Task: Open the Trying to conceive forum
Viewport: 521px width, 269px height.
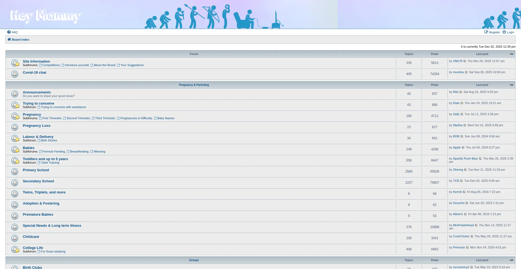Action: [38, 103]
